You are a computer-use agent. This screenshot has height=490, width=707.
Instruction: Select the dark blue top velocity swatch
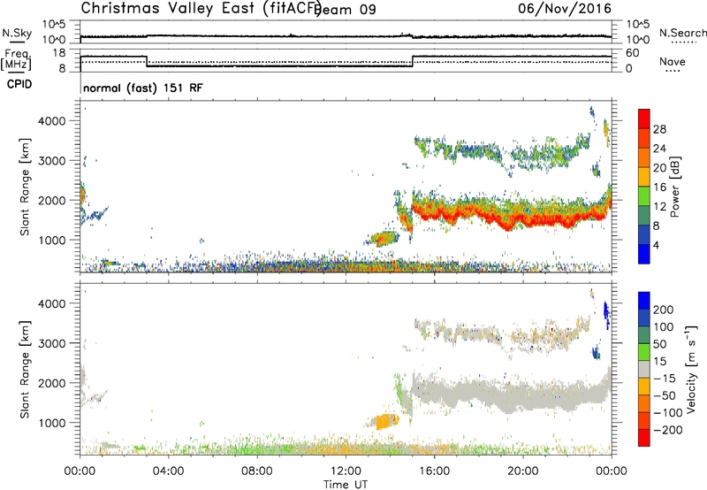644,301
